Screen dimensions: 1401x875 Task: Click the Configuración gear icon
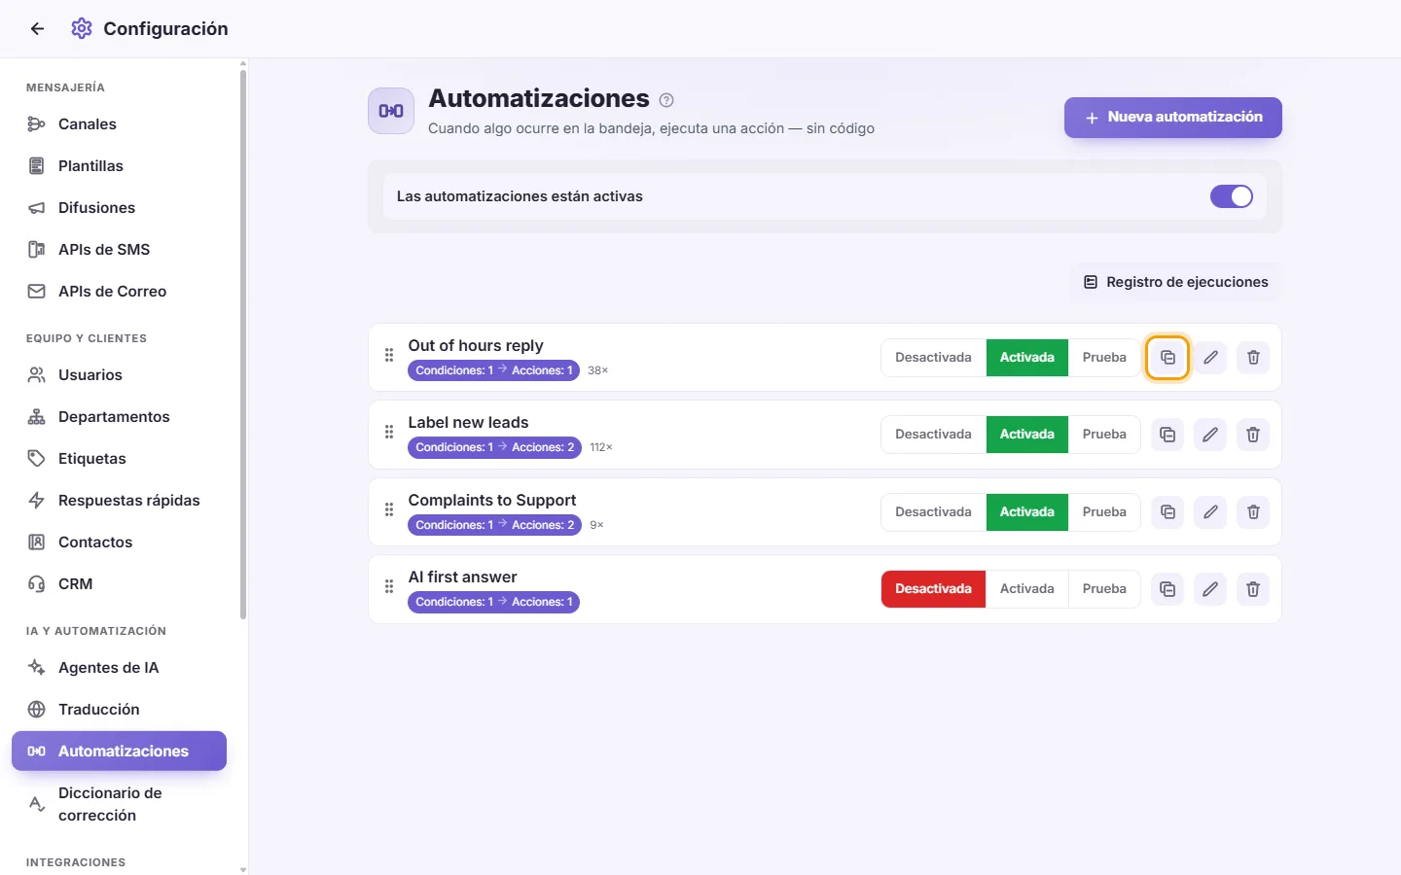pos(82,29)
